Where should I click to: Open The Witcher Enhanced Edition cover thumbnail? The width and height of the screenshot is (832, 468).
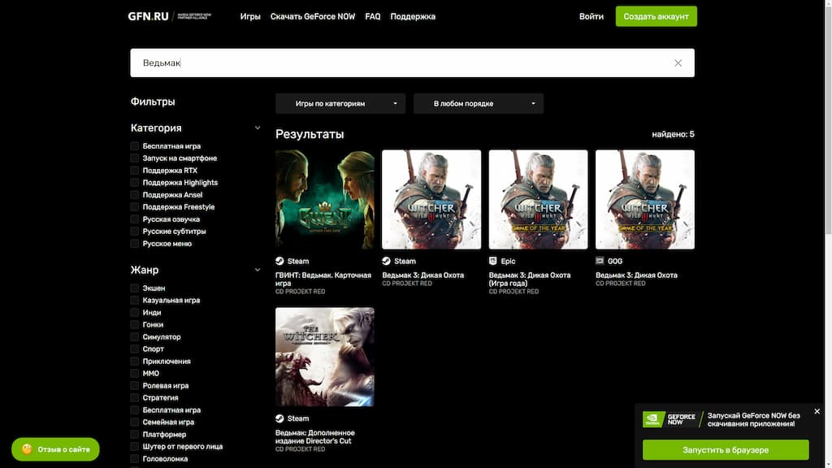(x=325, y=357)
